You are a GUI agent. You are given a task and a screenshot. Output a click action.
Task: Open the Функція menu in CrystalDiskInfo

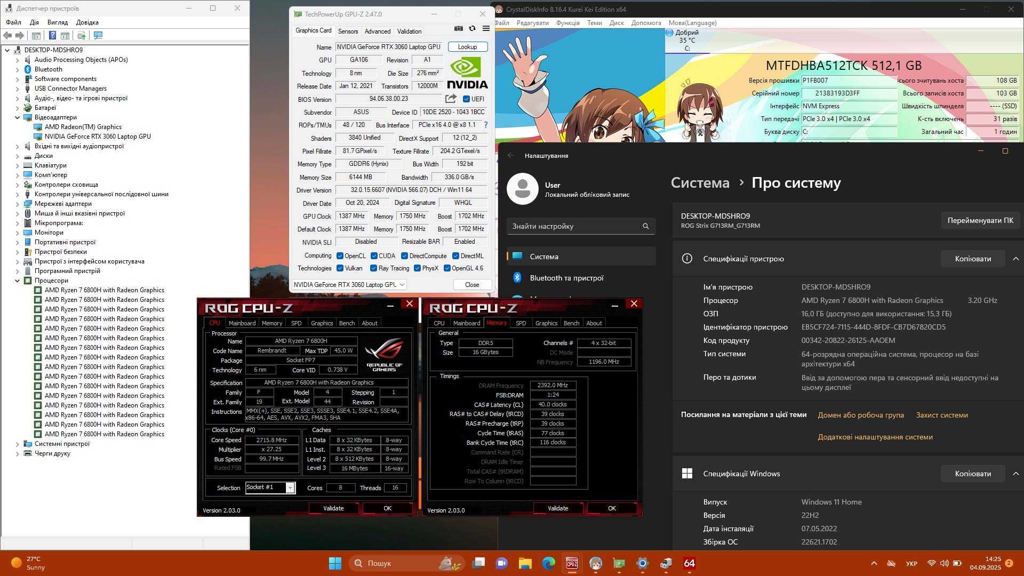click(x=567, y=23)
